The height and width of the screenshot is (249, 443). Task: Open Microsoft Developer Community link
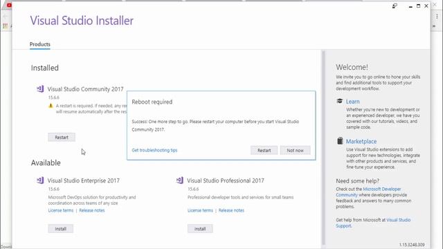368,192
